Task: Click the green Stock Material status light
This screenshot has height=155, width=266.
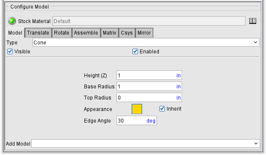Action: 12,21
